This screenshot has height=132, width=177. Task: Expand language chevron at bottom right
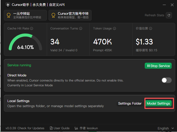173,128
